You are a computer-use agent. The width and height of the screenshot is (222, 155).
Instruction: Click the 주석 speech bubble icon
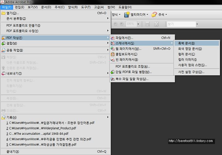tap(154, 14)
